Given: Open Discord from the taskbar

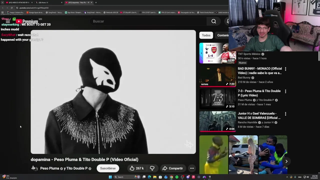Looking at the screenshot, I should click(x=188, y=177).
